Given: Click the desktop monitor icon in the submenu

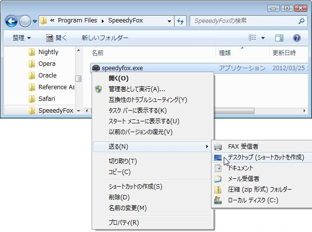Looking at the screenshot, I should (218, 158).
